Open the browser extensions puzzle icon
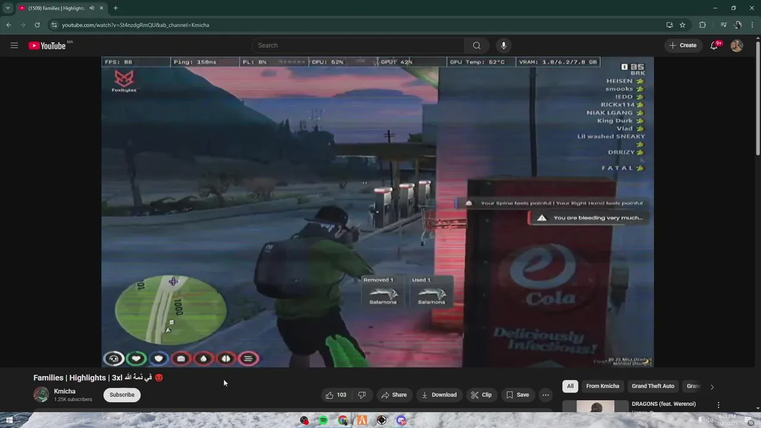761x428 pixels. (702, 25)
